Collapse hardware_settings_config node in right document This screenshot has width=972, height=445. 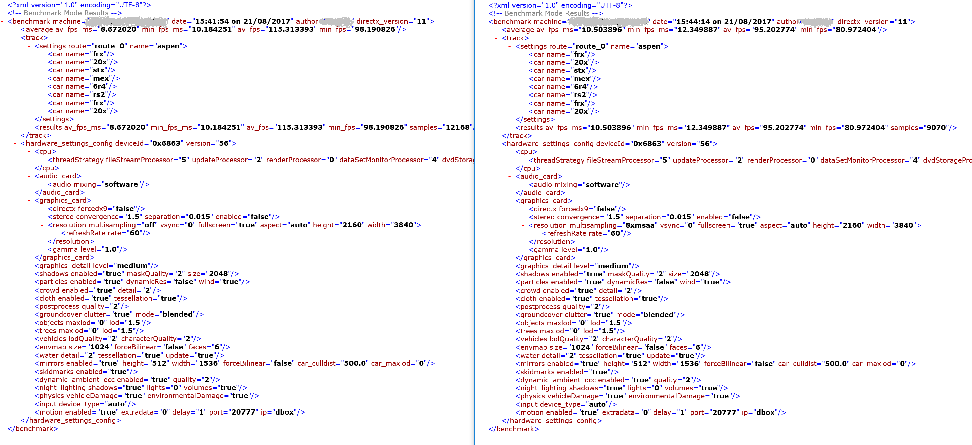tap(496, 144)
